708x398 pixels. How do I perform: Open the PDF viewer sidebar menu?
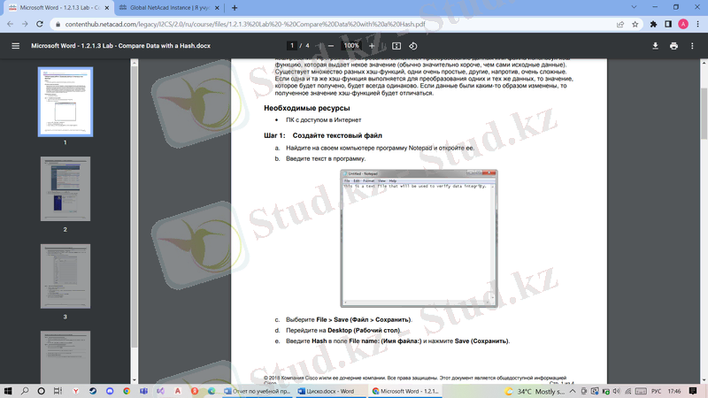pyautogui.click(x=15, y=46)
